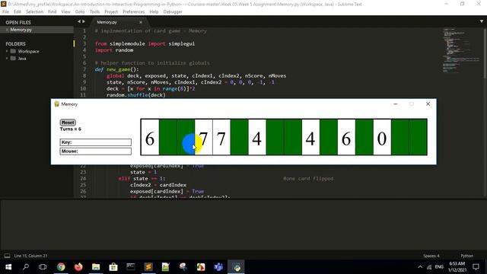
Task: Open Microsoft Store from taskbar
Action: click(x=113, y=267)
